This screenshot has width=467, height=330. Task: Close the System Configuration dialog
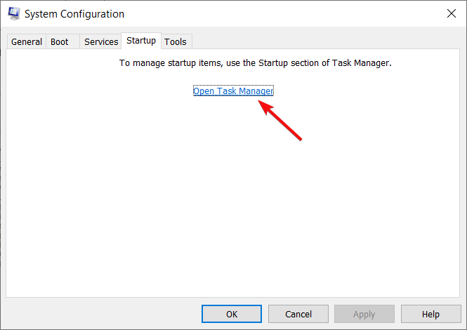click(x=452, y=13)
